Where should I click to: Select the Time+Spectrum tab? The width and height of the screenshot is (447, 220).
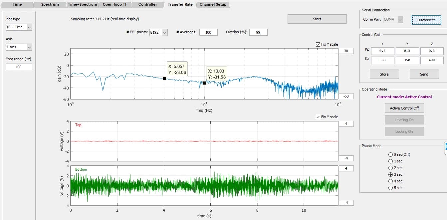click(82, 5)
